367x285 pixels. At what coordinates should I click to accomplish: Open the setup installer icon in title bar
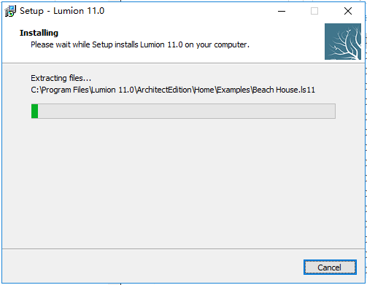[10, 11]
